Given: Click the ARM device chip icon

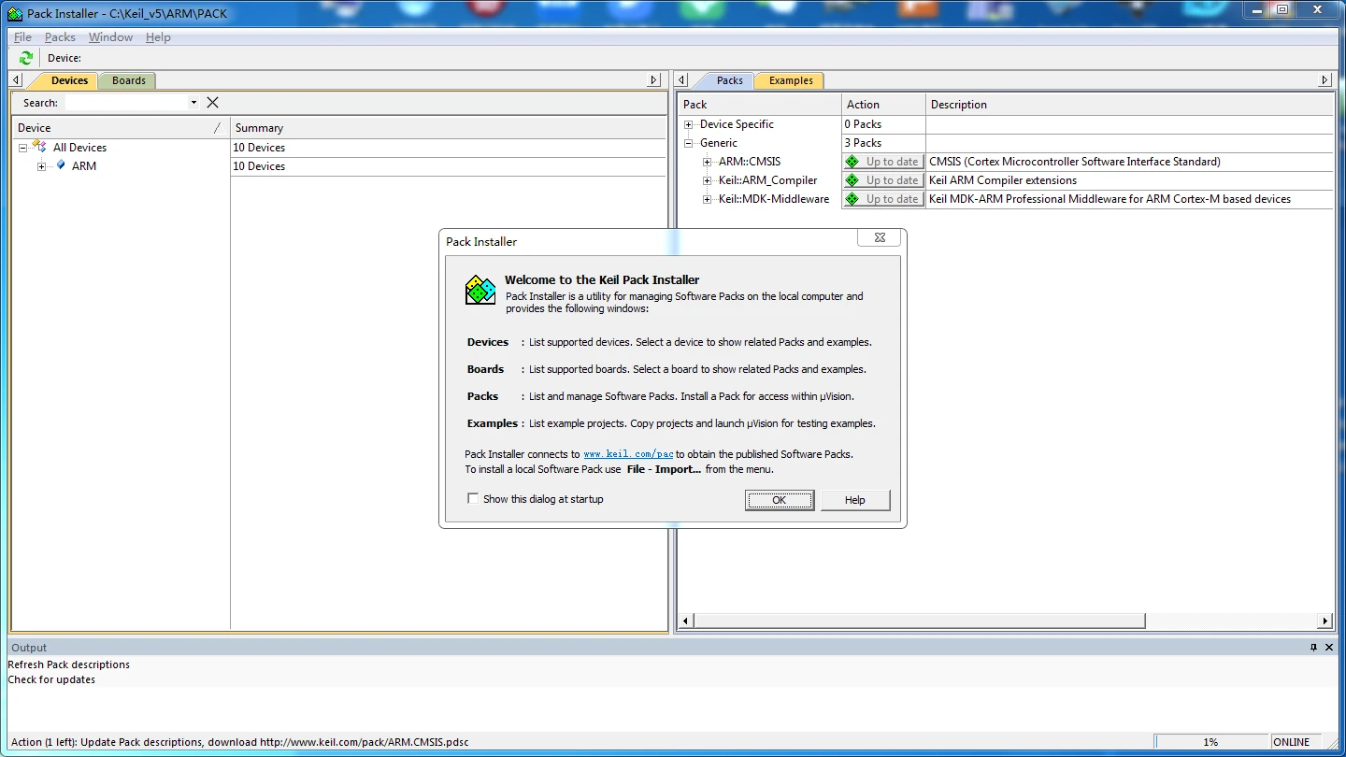Looking at the screenshot, I should click(x=61, y=165).
